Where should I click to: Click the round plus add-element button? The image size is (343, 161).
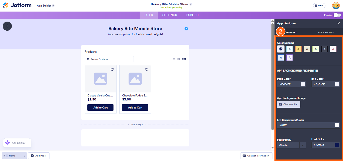tap(7, 26)
